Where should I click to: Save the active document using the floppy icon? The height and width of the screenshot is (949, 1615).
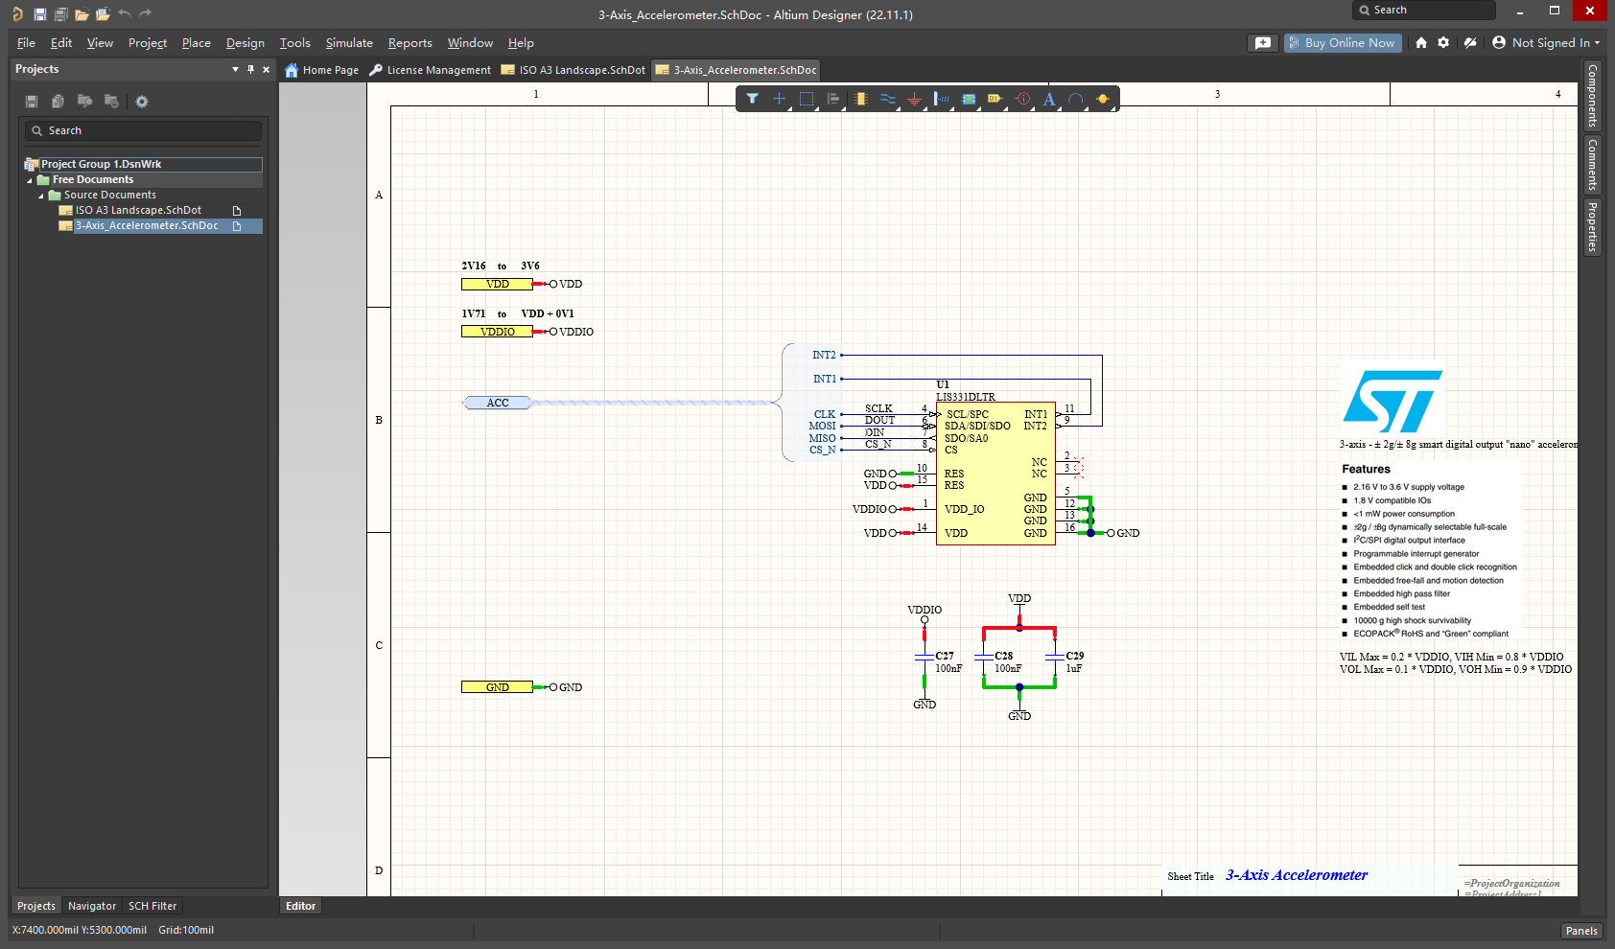click(39, 13)
